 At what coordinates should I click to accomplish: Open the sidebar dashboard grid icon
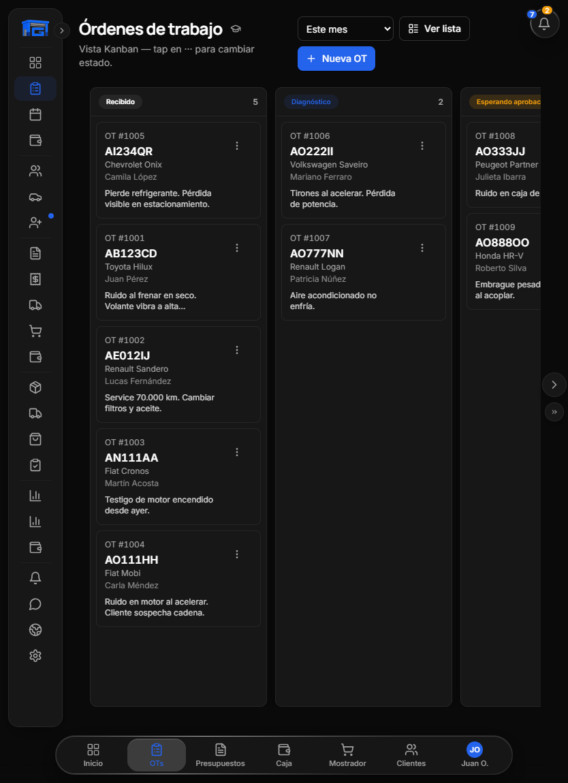pos(35,63)
